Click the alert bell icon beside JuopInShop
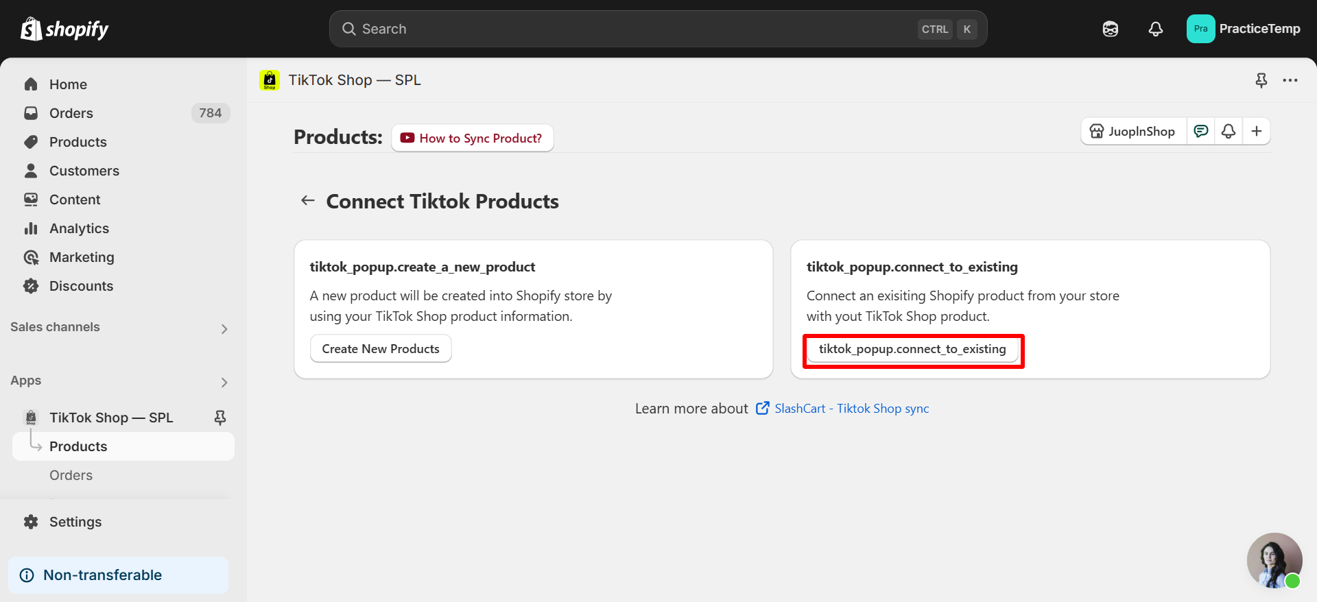Screen dimensions: 1317x602 1229,131
